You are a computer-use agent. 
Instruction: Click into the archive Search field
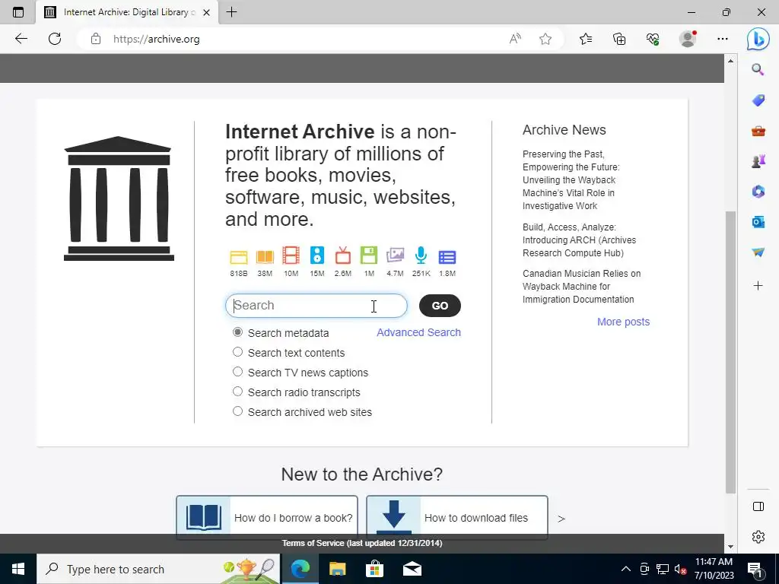click(x=316, y=306)
